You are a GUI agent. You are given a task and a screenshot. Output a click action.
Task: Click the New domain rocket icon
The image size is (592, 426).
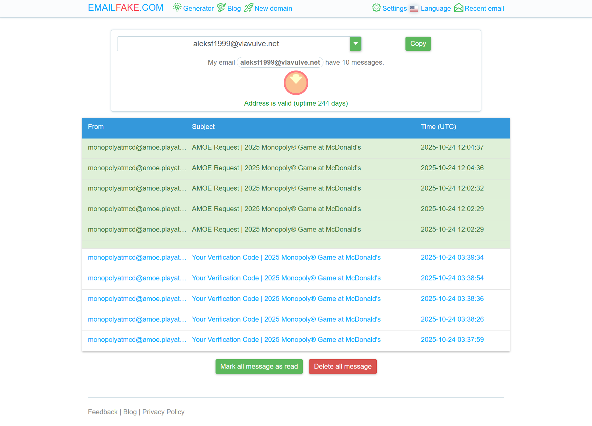coord(249,7)
